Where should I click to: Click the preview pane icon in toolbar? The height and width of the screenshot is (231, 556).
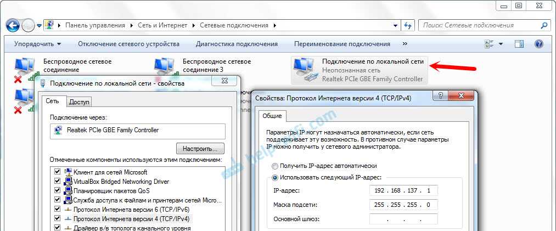click(520, 44)
